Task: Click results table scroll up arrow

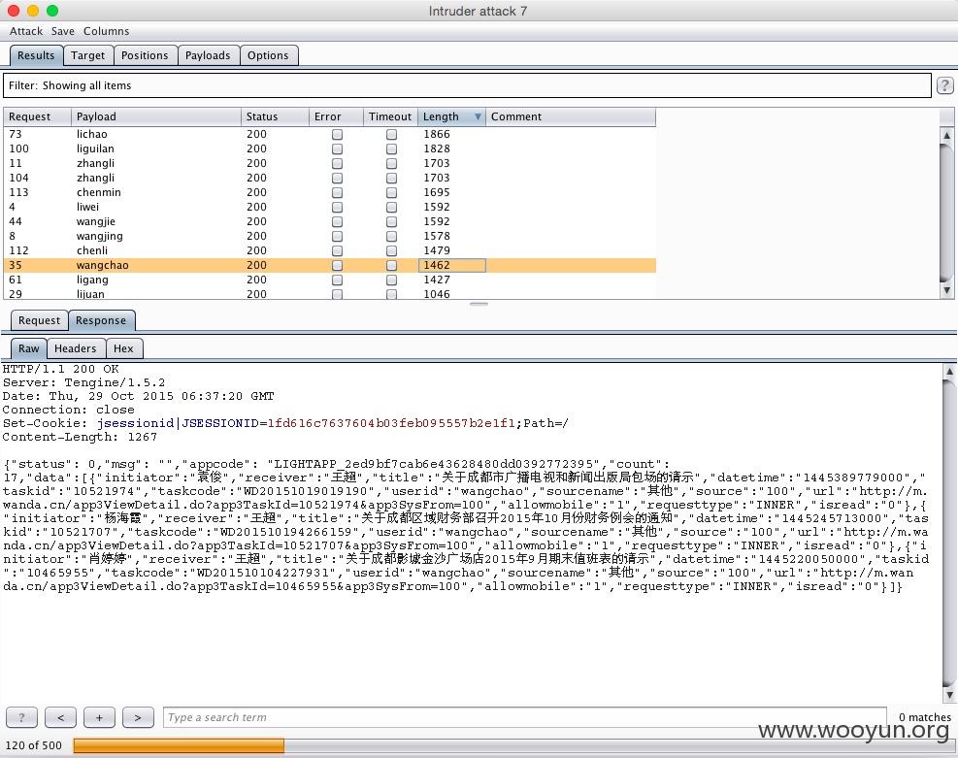Action: point(946,135)
